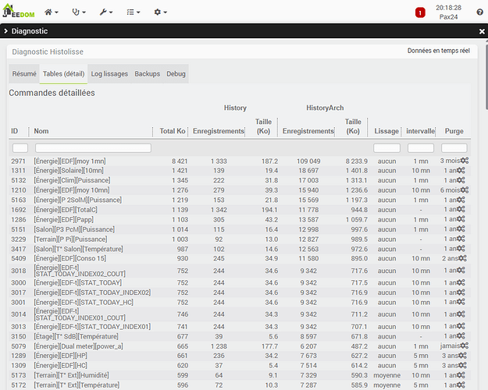The height and width of the screenshot is (390, 488).
Task: Click the help question mark icon
Action: (x=479, y=12)
